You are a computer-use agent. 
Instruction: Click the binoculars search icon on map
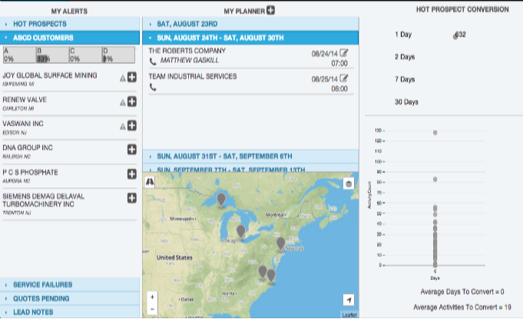coord(150,181)
